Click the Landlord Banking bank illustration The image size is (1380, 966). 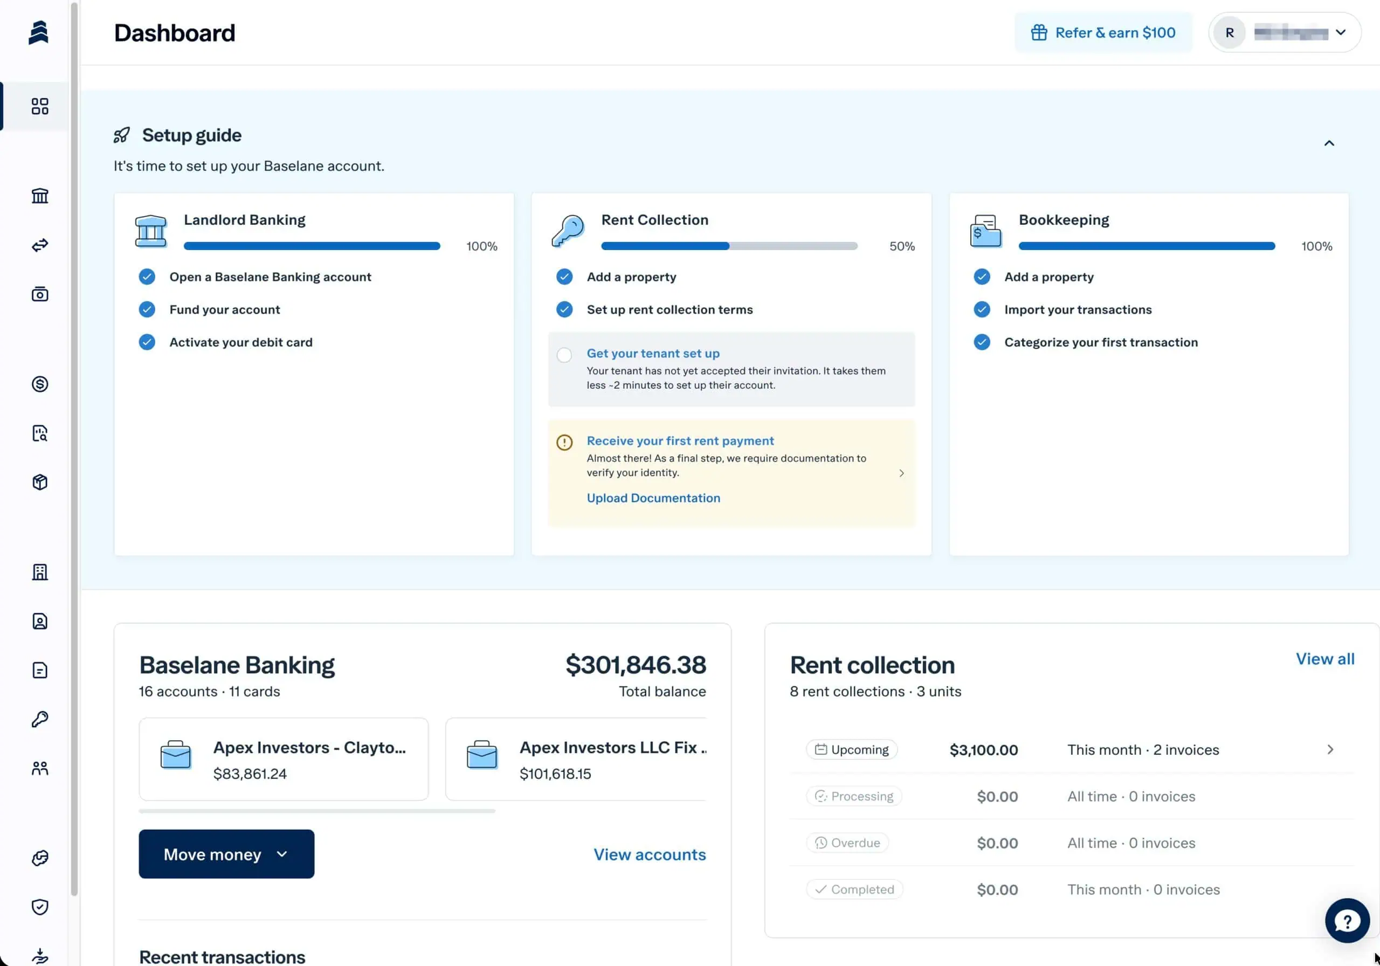click(150, 231)
